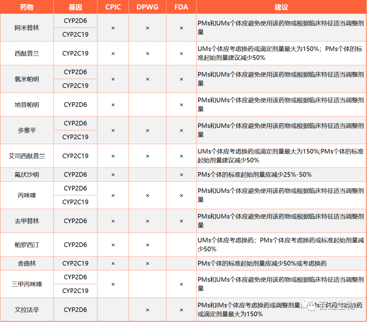367x322 pixels.
Task: Click CYP2D6 in the 阿米替林 row
Action: (x=75, y=21)
